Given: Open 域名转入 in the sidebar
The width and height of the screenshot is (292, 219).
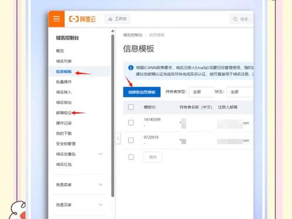Looking at the screenshot, I should [x=64, y=92].
